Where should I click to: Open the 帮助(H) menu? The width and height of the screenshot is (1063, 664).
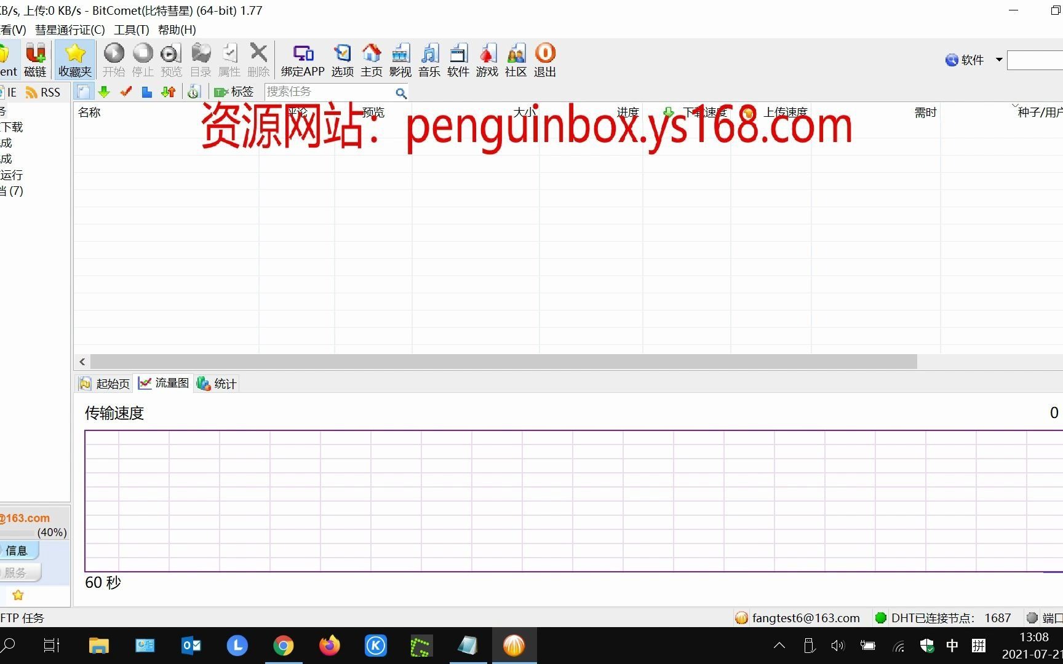[177, 30]
